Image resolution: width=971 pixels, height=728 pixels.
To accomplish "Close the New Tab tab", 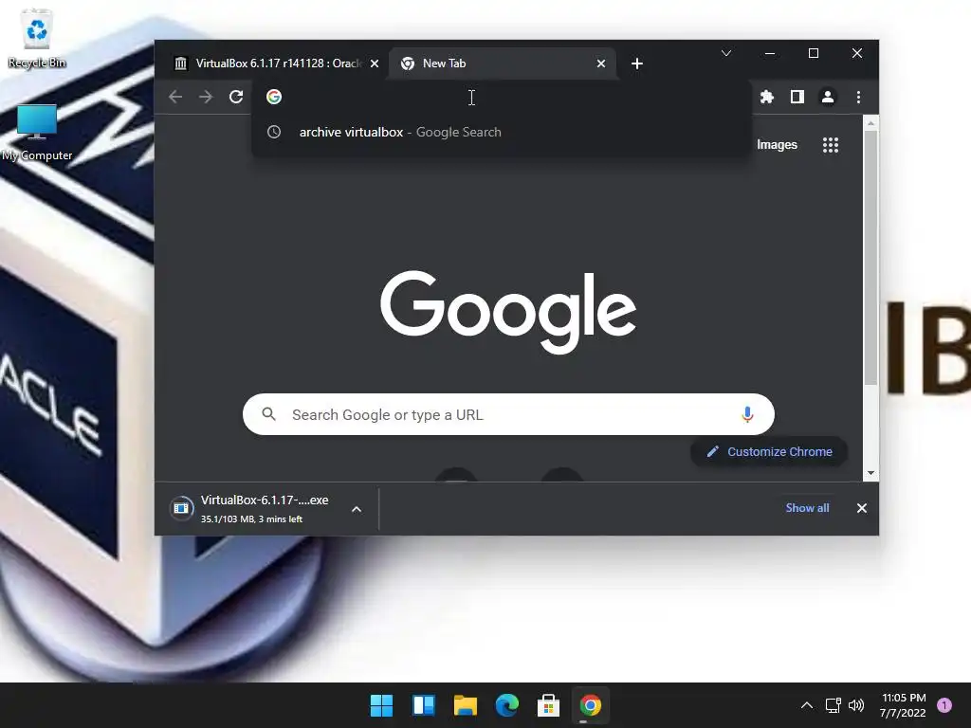I will click(x=600, y=64).
